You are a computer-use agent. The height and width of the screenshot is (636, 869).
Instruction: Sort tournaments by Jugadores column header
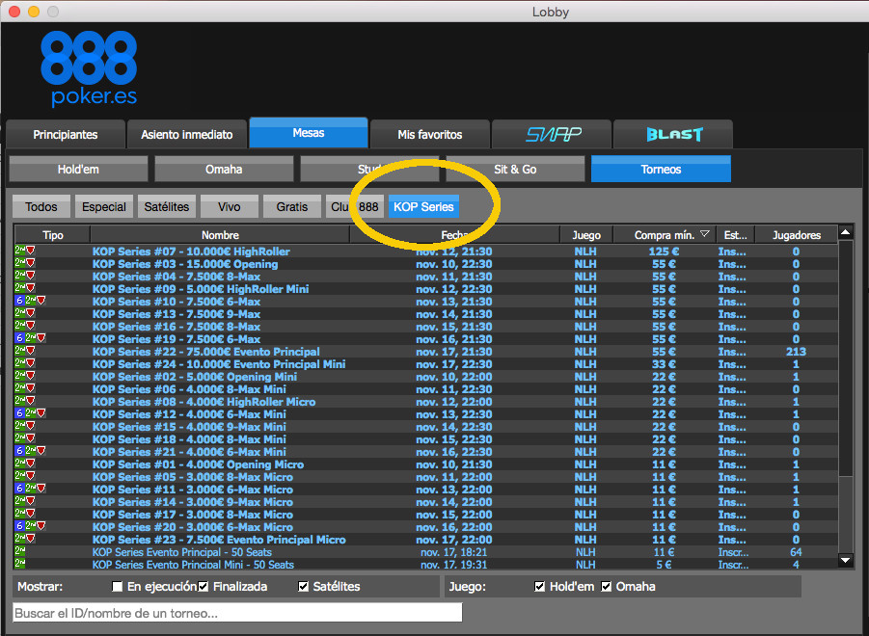tap(797, 235)
